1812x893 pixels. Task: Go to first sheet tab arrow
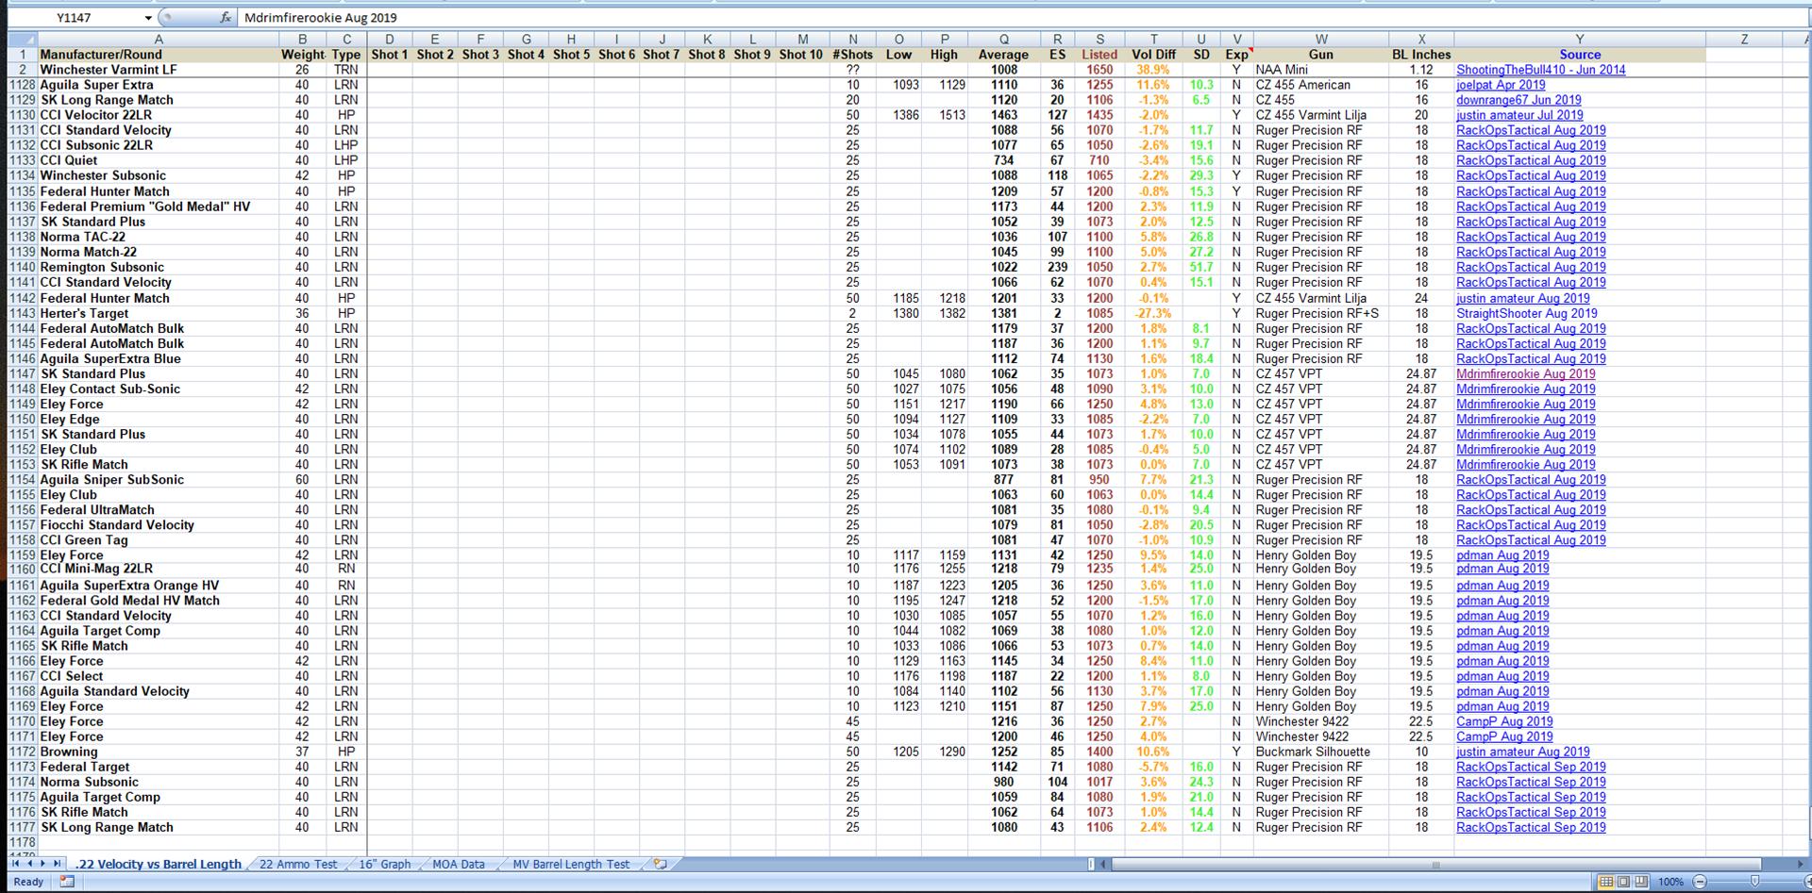(16, 863)
